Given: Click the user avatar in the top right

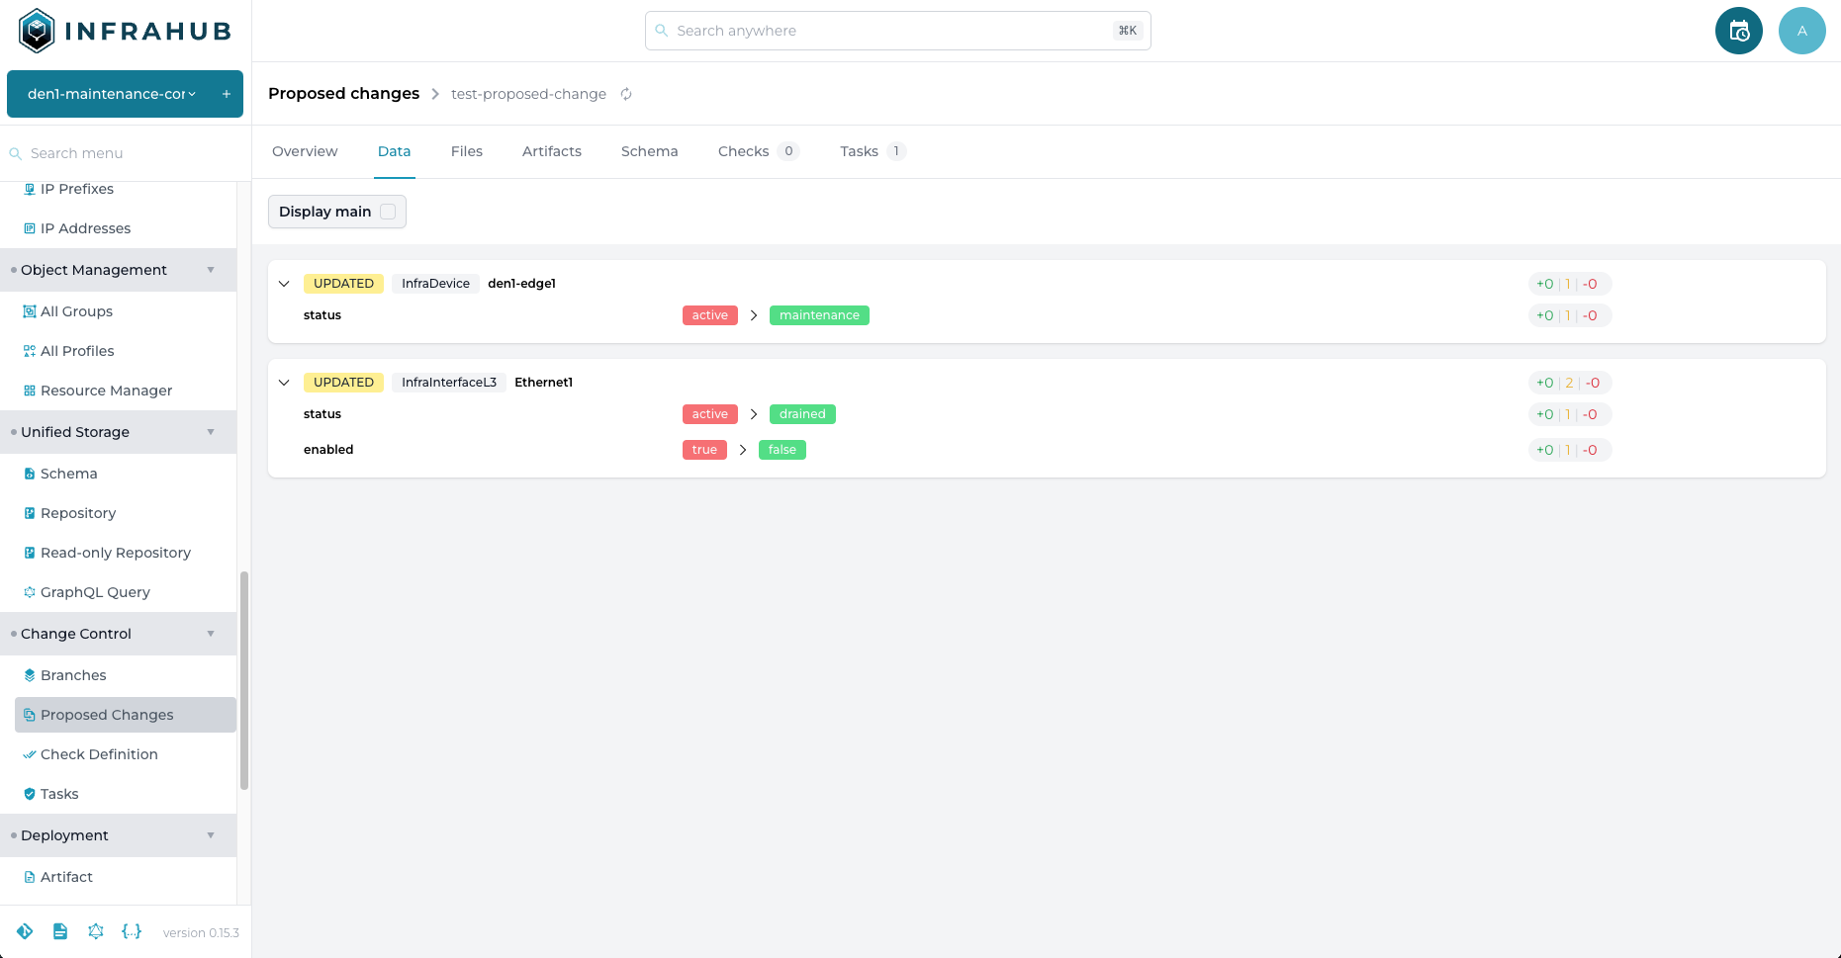Looking at the screenshot, I should coord(1801,31).
